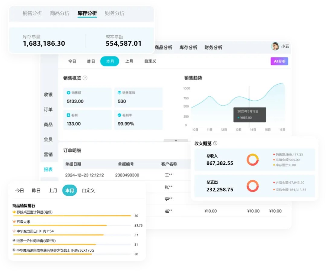The height and width of the screenshot is (271, 326).
Task: Select 昨日 filter in main window
Action: pos(91,61)
